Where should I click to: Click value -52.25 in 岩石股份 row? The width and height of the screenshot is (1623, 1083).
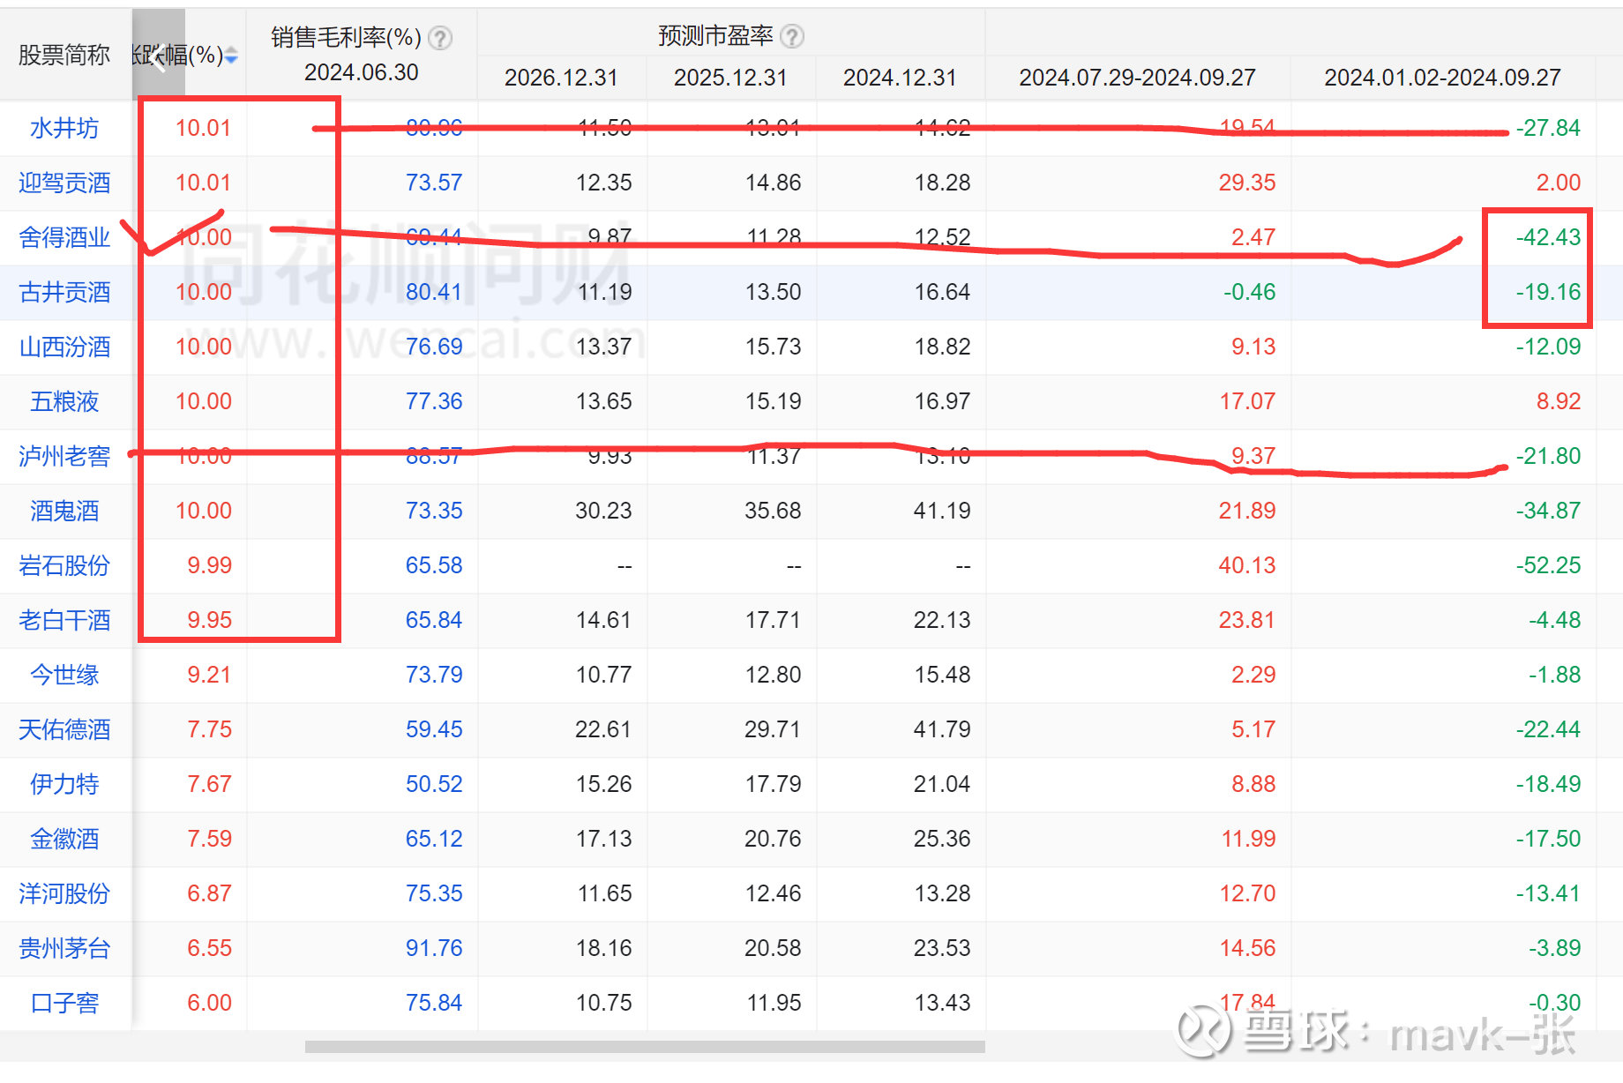click(x=1548, y=565)
